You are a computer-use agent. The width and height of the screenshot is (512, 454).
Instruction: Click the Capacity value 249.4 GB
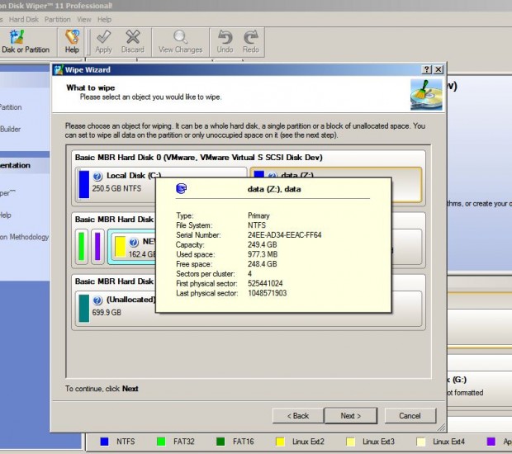tap(263, 245)
